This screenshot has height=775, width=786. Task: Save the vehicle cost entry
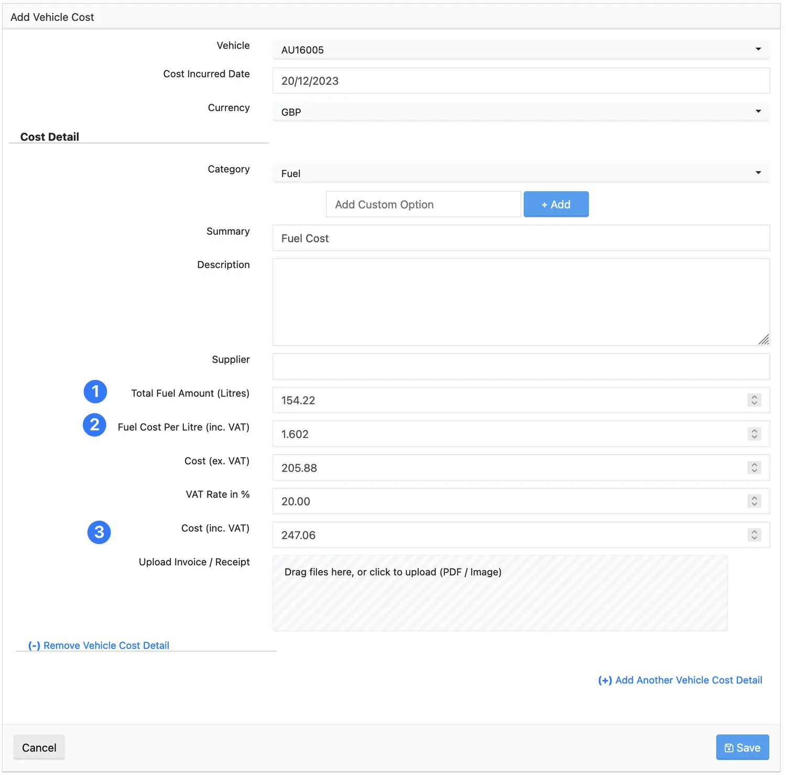pyautogui.click(x=742, y=748)
